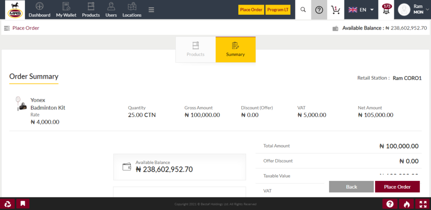Expand the Ram MON profile dropdown arrow
The width and height of the screenshot is (431, 210).
[428, 9]
